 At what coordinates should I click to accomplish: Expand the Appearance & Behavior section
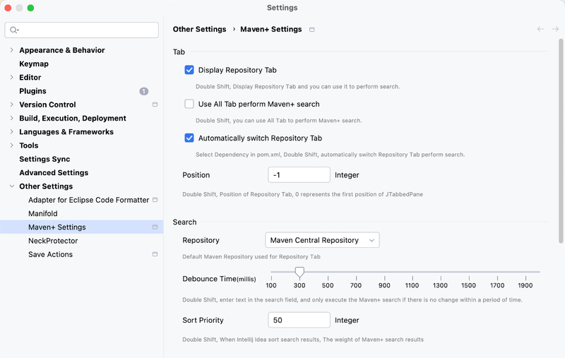(x=11, y=50)
